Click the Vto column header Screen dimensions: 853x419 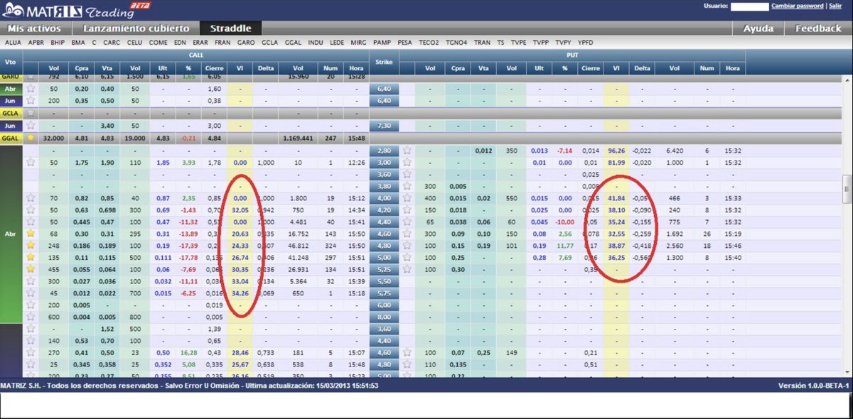coord(10,62)
